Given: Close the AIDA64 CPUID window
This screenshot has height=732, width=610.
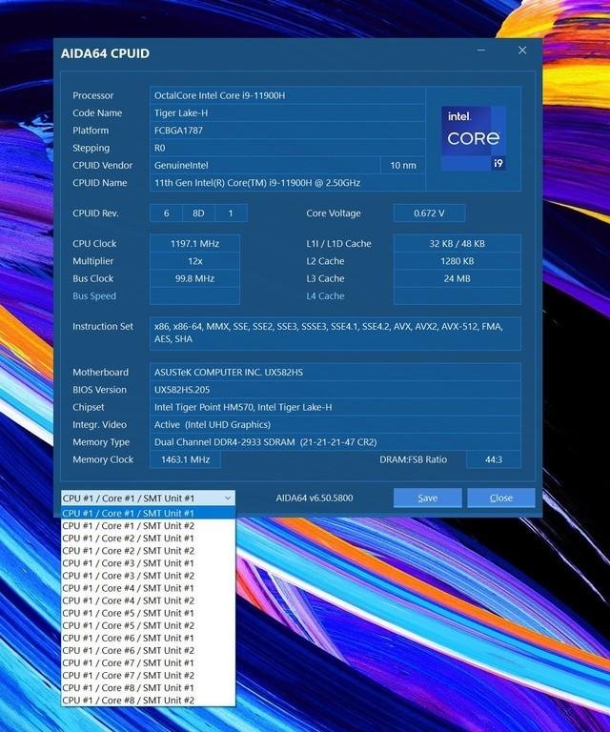Looking at the screenshot, I should [x=522, y=51].
